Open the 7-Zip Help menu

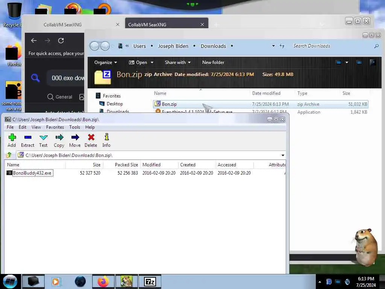[90, 127]
